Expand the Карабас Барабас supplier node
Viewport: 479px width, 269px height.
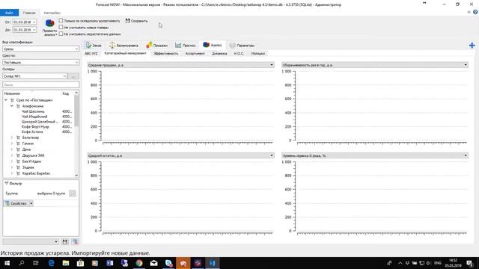pos(12,173)
